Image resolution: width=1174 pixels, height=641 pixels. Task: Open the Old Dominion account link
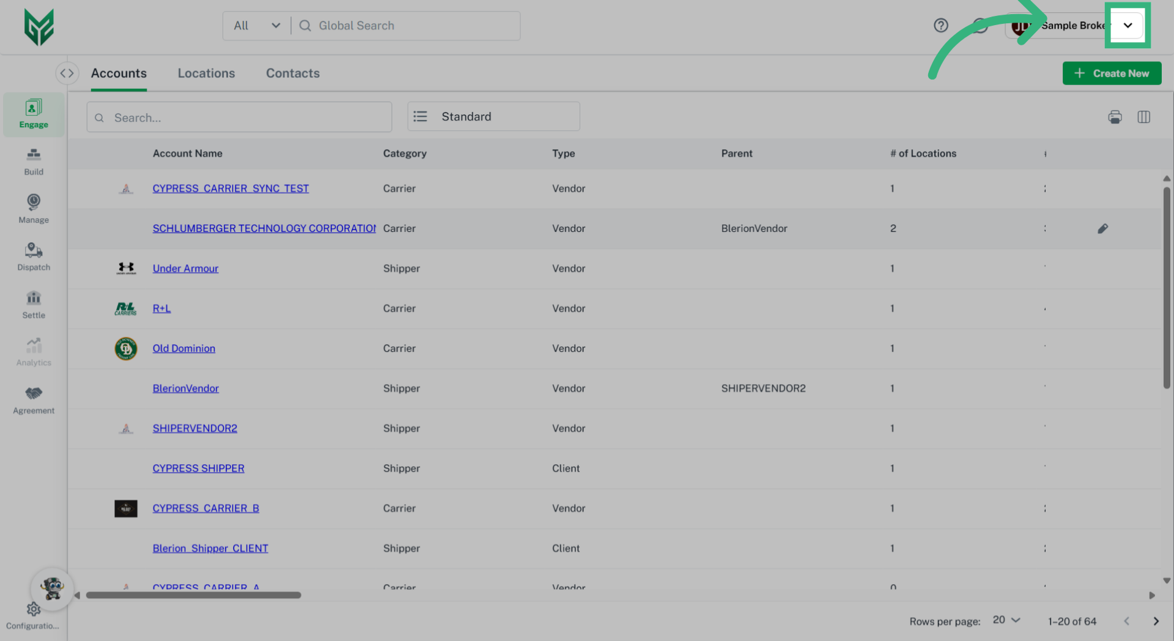pyautogui.click(x=183, y=349)
